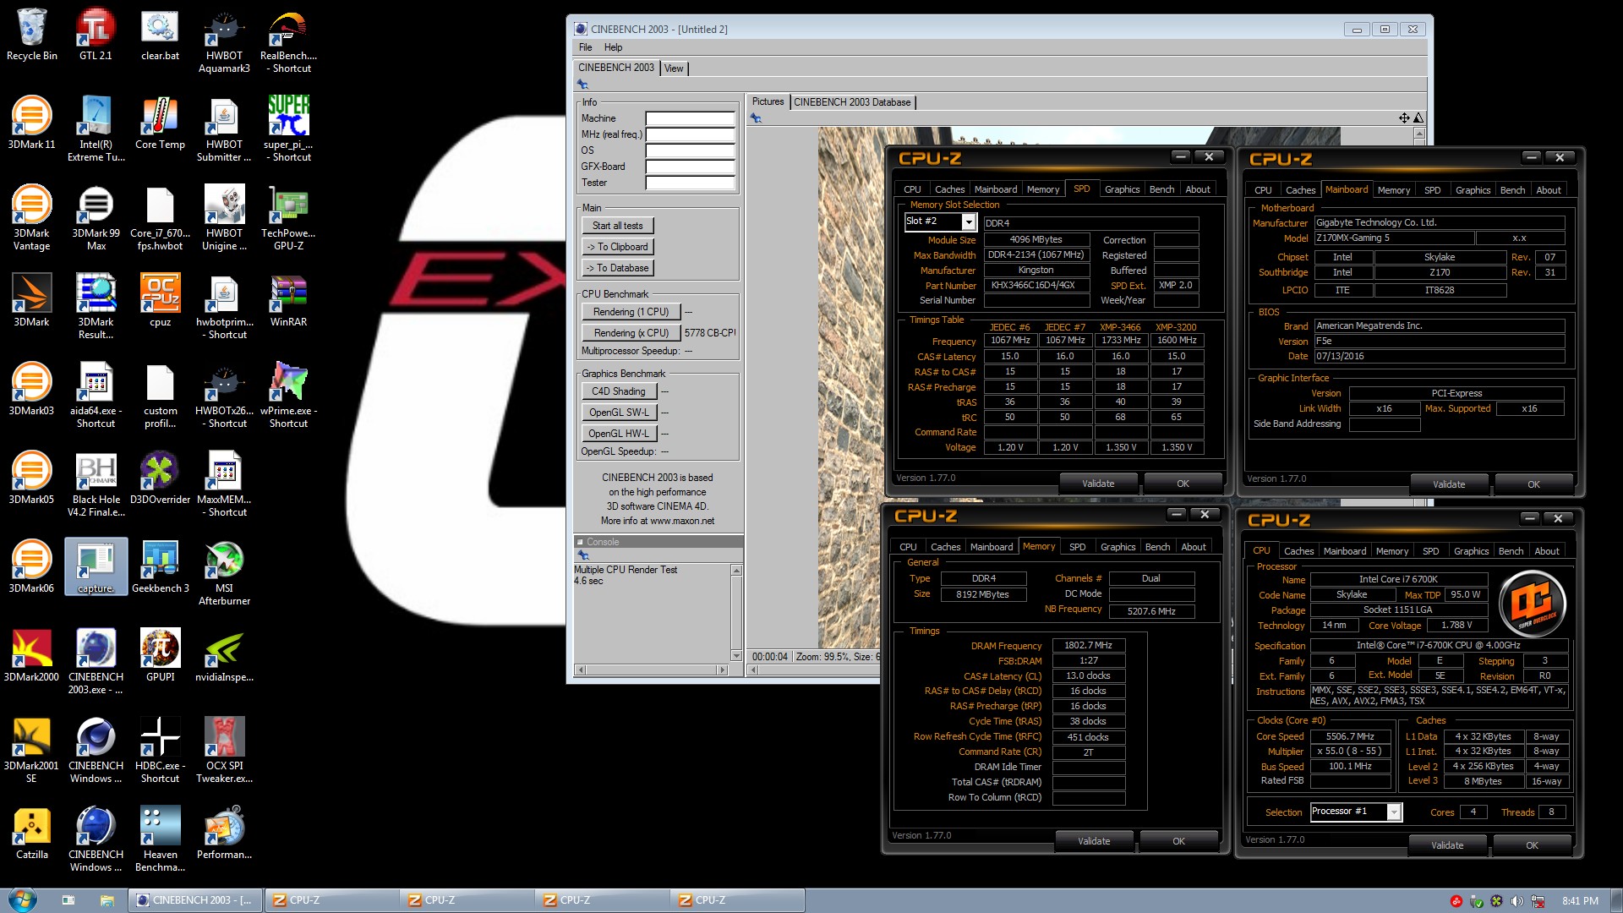Click OK in Memory CPU-Z window
This screenshot has height=913, width=1623.
click(x=1178, y=841)
